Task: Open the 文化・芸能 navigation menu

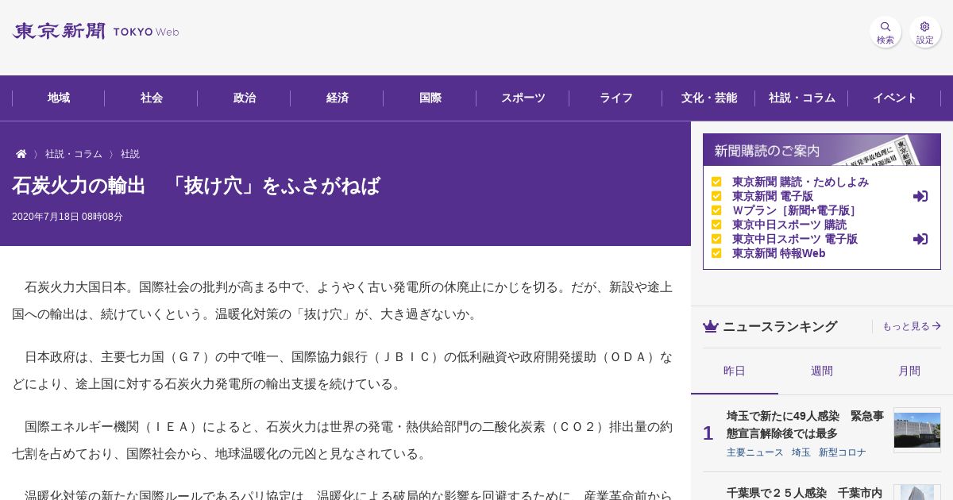Action: coord(709,98)
